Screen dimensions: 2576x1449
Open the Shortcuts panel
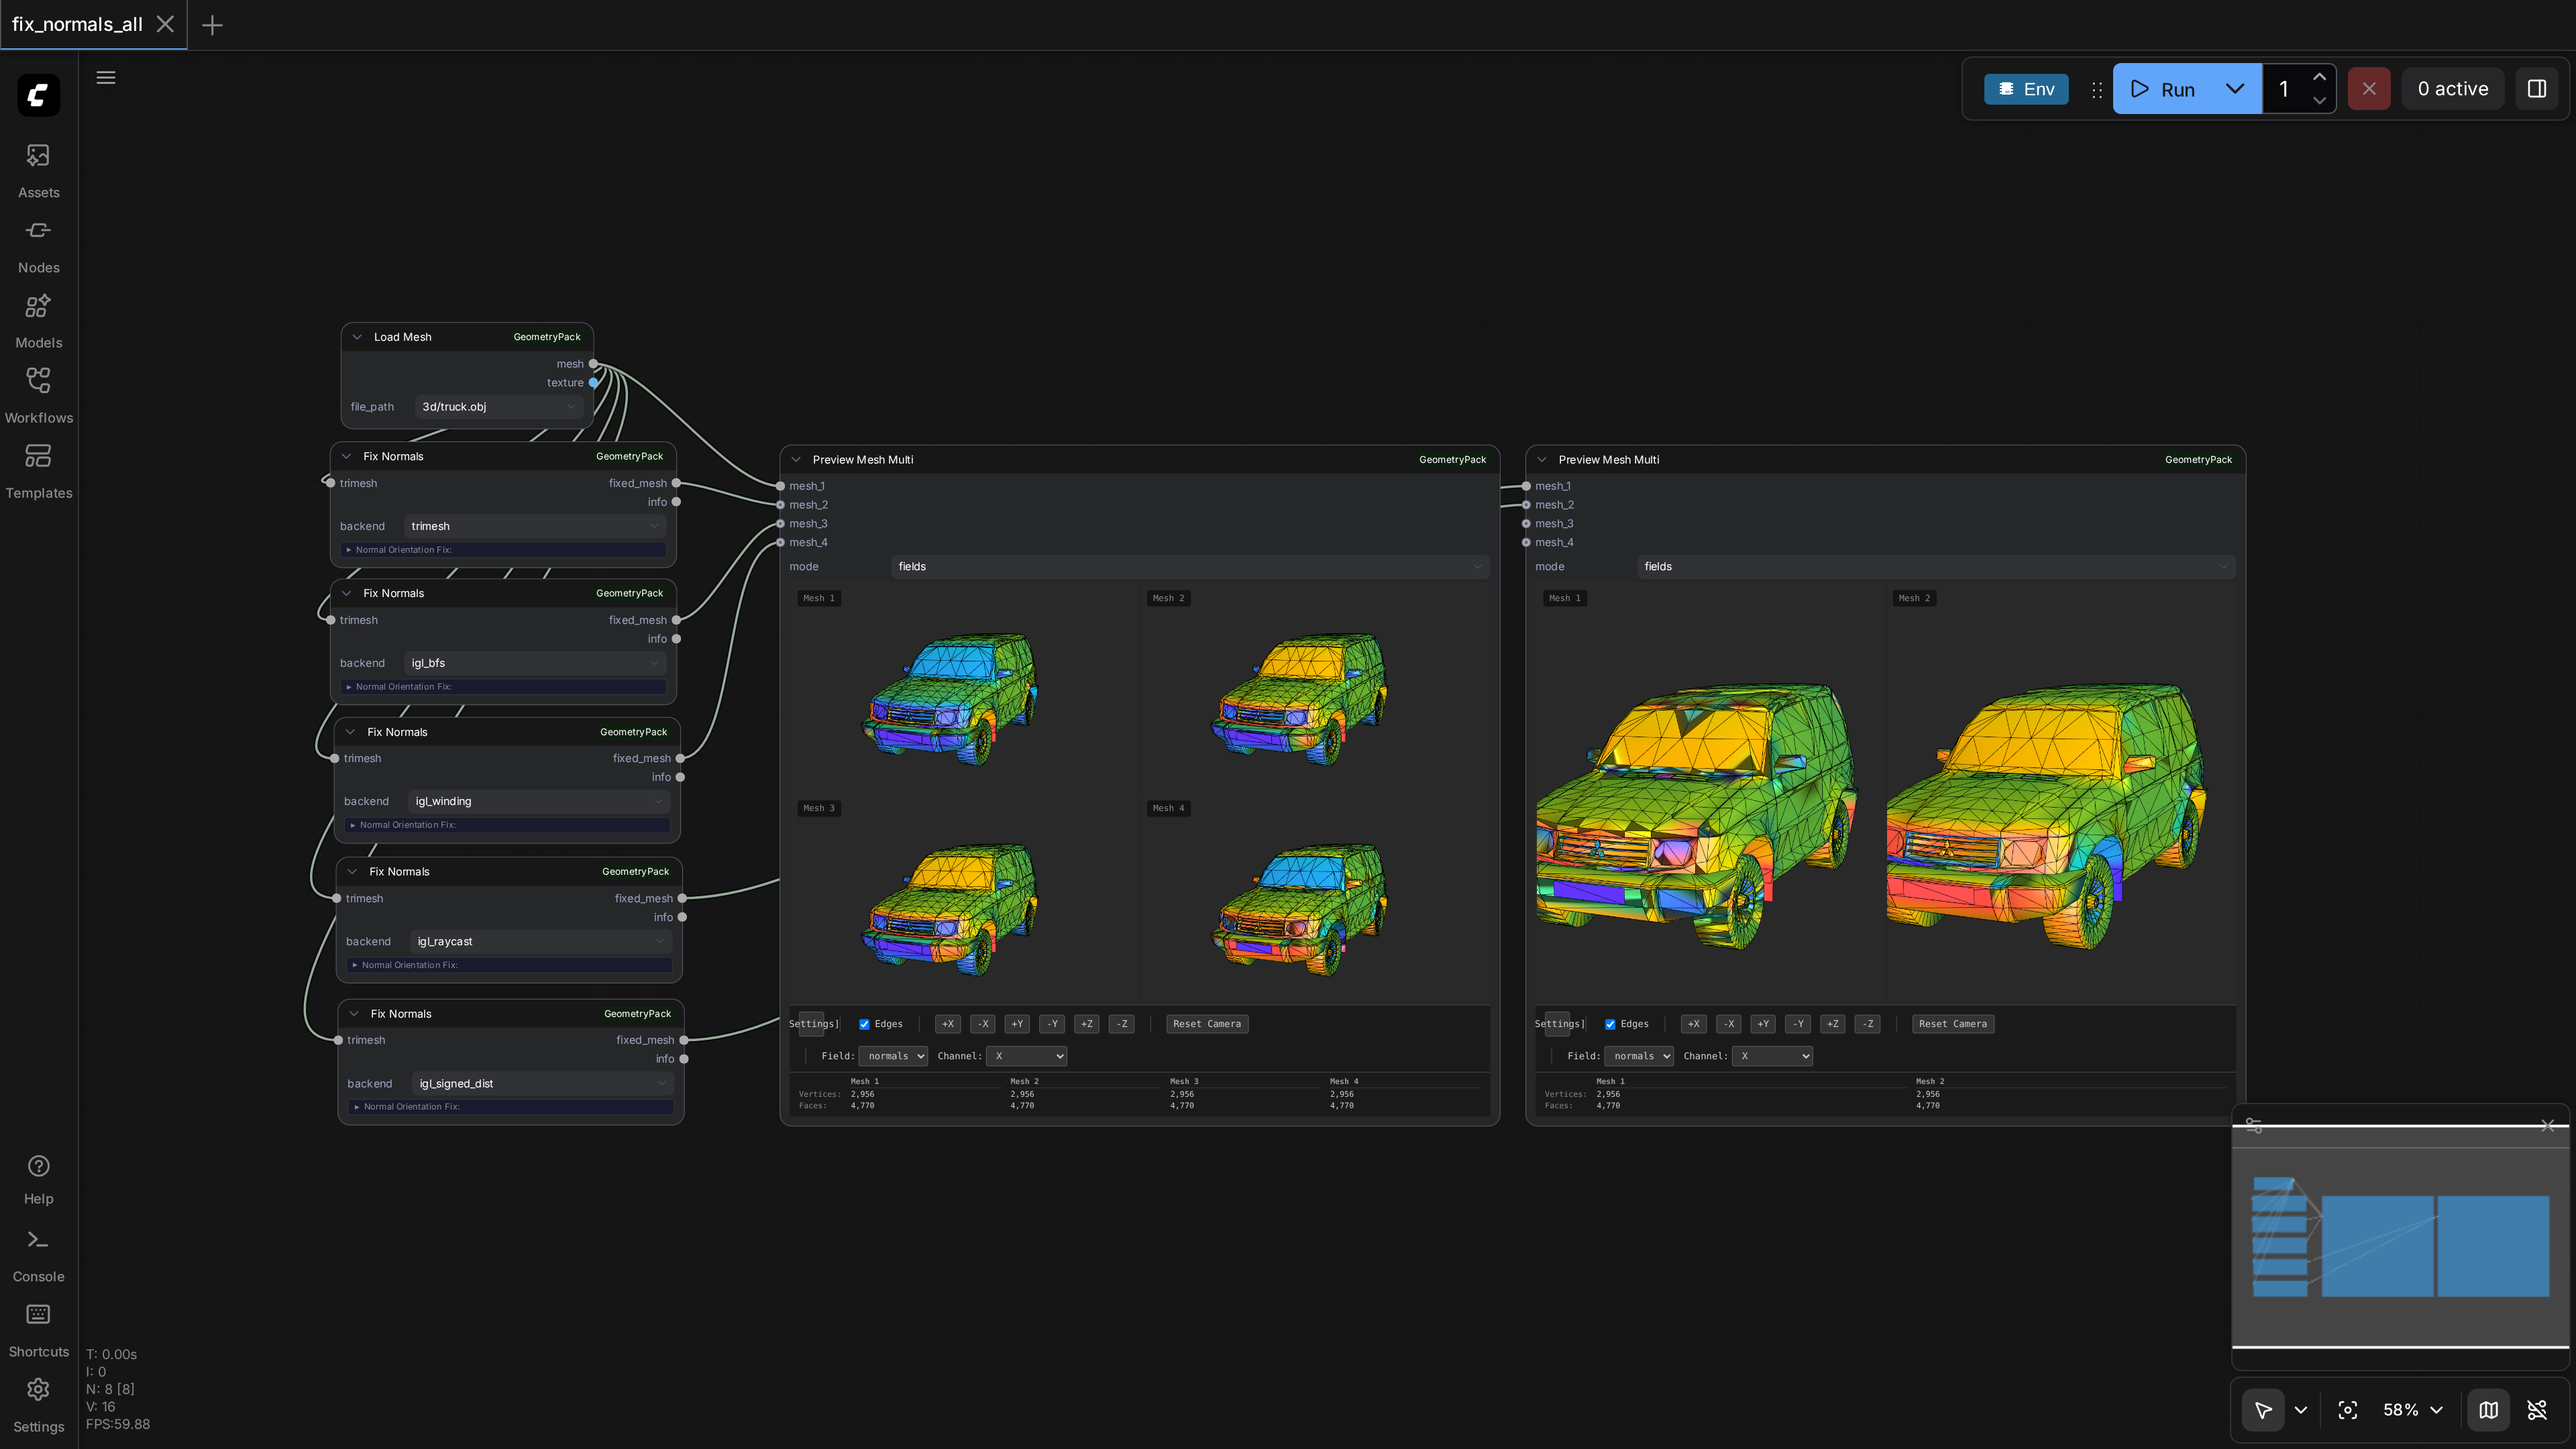[x=38, y=1330]
